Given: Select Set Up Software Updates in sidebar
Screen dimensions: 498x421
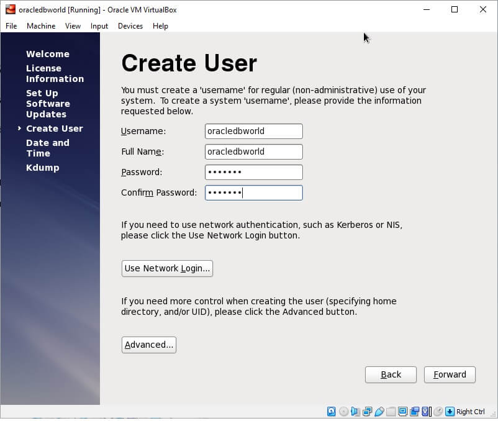Looking at the screenshot, I should click(x=48, y=104).
